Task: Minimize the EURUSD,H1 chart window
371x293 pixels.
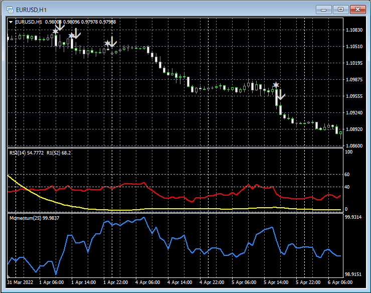Action: click(325, 9)
